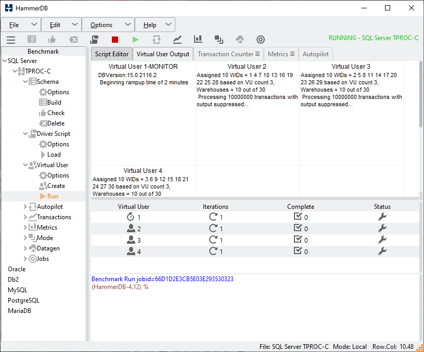Click the Virtual User Output vertical scrollbar
The image size is (424, 352).
pyautogui.click(x=420, y=94)
